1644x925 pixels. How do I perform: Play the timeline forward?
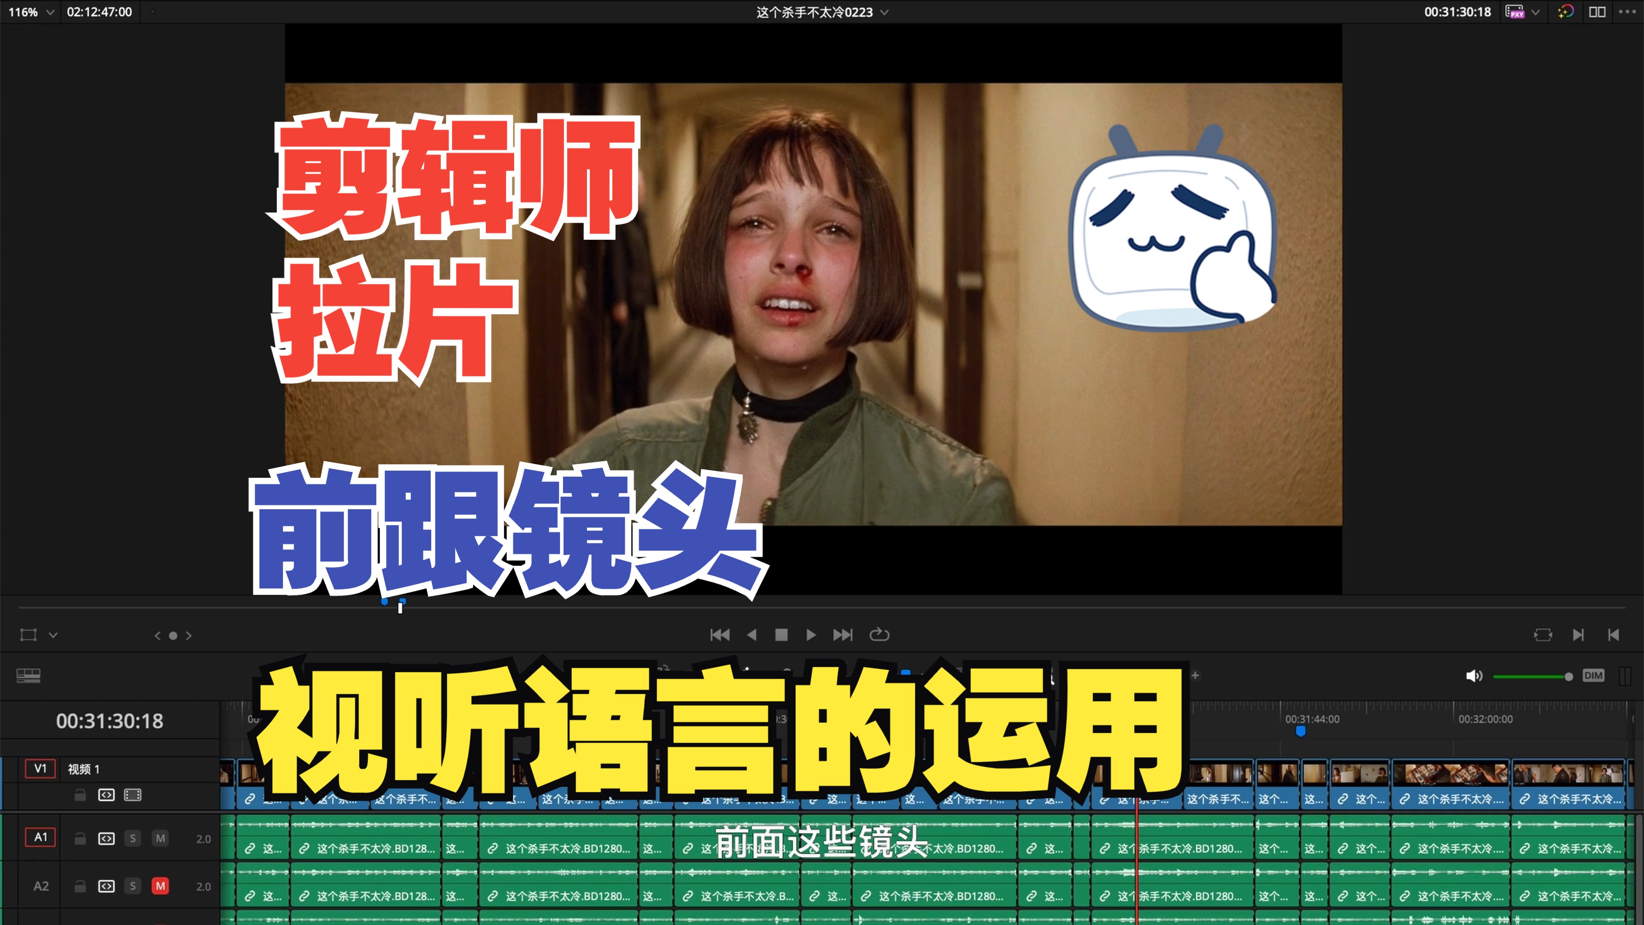[811, 635]
